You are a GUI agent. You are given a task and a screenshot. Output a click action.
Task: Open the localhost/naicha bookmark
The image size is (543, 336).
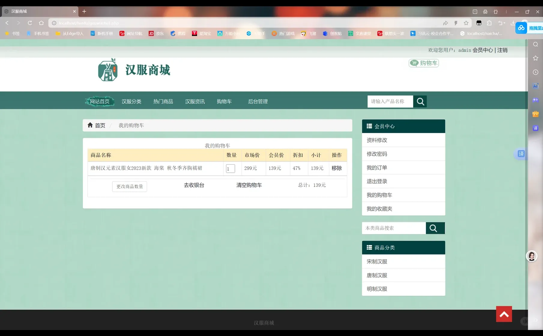point(481,34)
